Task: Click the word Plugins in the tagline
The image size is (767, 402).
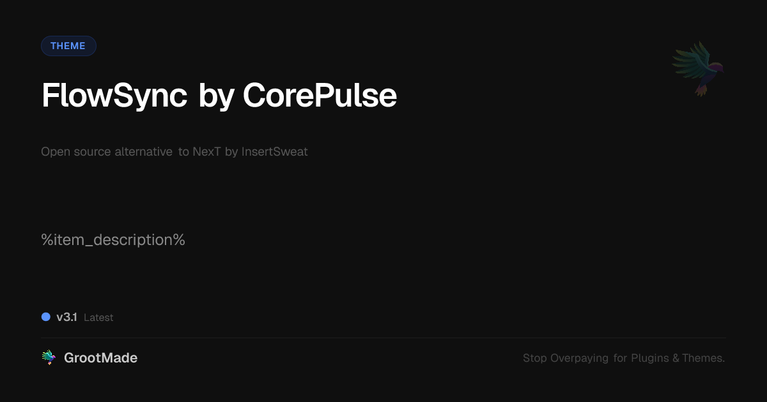Action: (x=650, y=358)
